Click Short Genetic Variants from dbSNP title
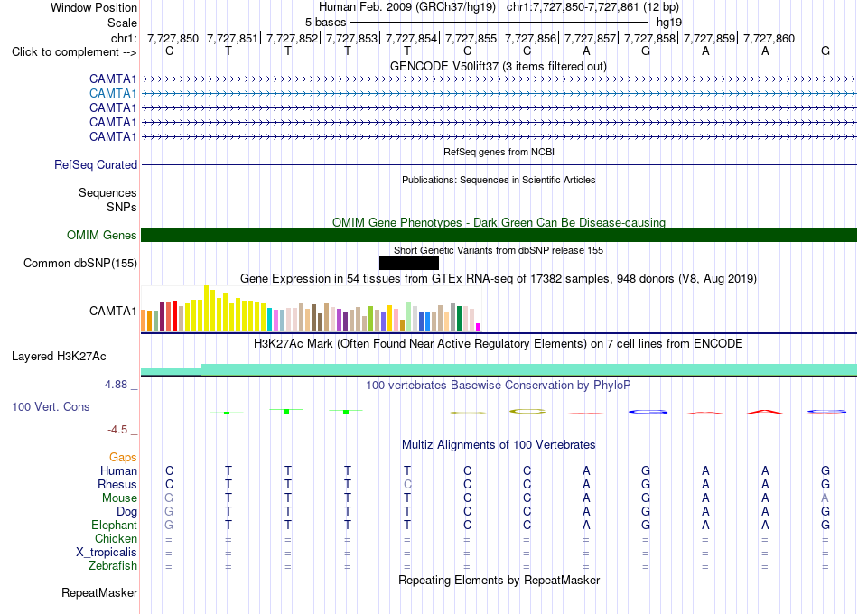Screen dimensions: 858x614 pyautogui.click(x=499, y=250)
